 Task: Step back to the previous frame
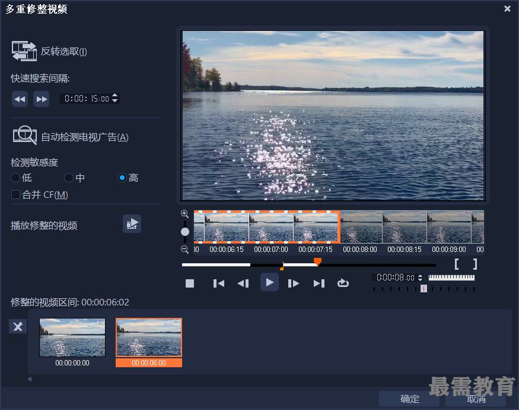(243, 283)
